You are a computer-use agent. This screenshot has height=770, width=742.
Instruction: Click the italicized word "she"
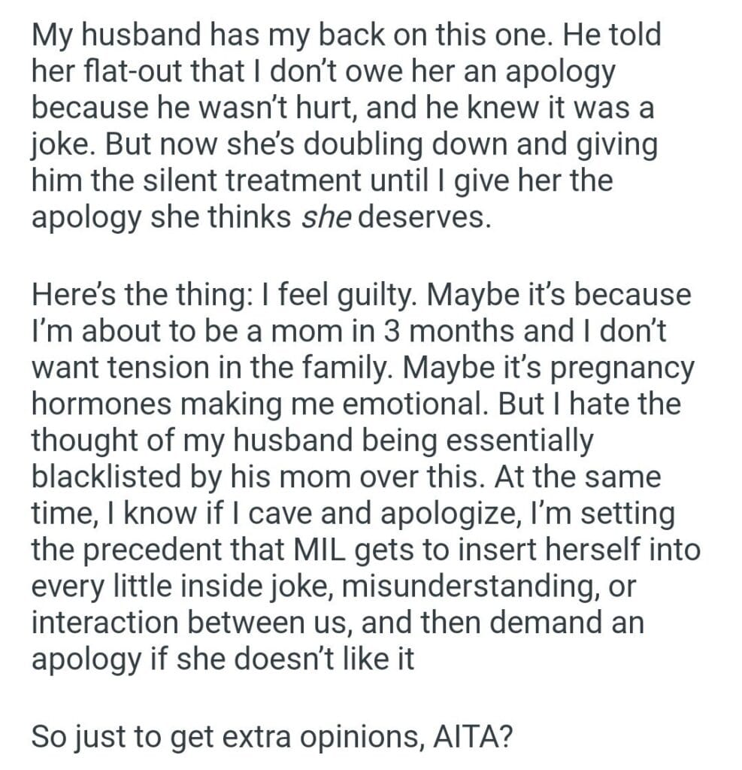[327, 218]
